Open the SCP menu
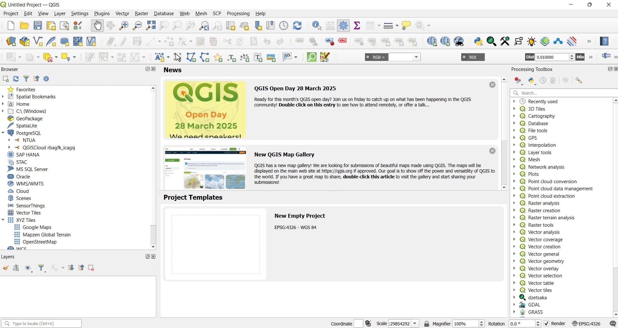The image size is (618, 328). (217, 14)
